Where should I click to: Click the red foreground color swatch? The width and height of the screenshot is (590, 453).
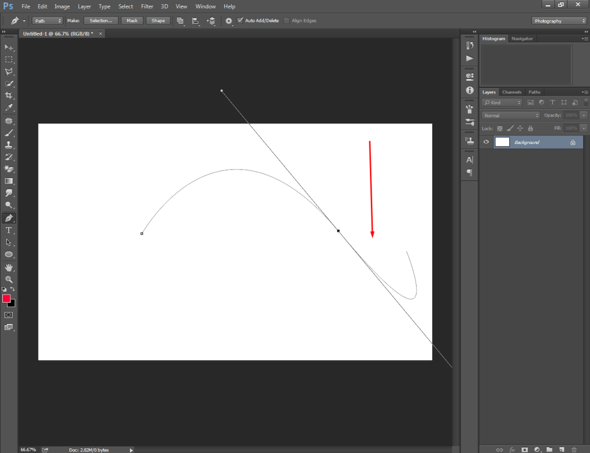pos(7,299)
